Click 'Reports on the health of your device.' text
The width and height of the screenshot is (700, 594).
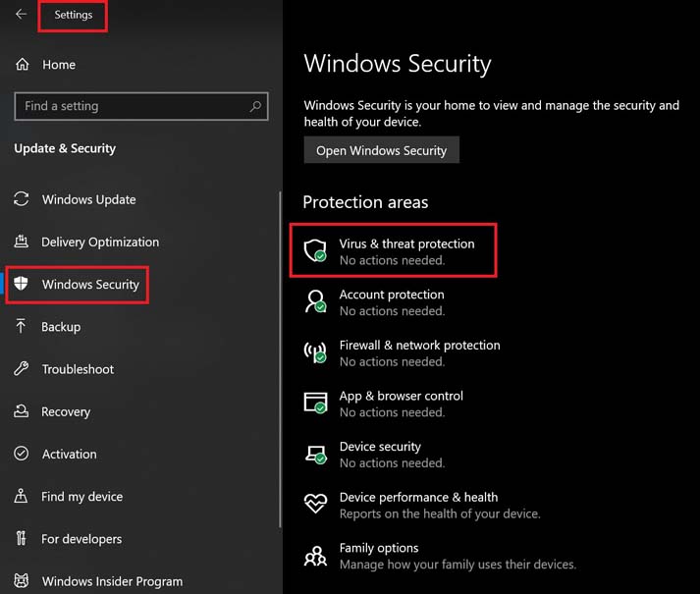coord(440,513)
